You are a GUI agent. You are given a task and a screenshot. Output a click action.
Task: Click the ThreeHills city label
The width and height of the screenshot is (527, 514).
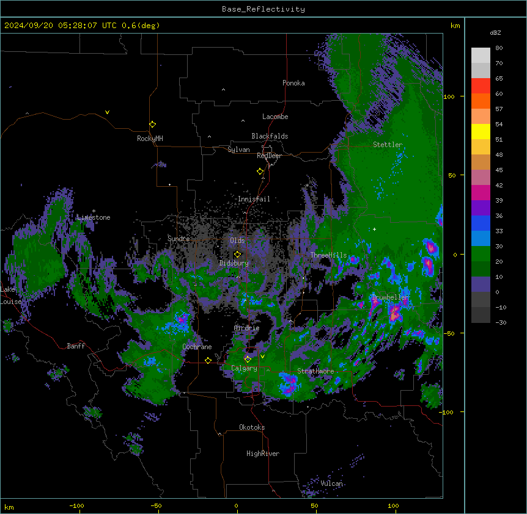pyautogui.click(x=328, y=255)
